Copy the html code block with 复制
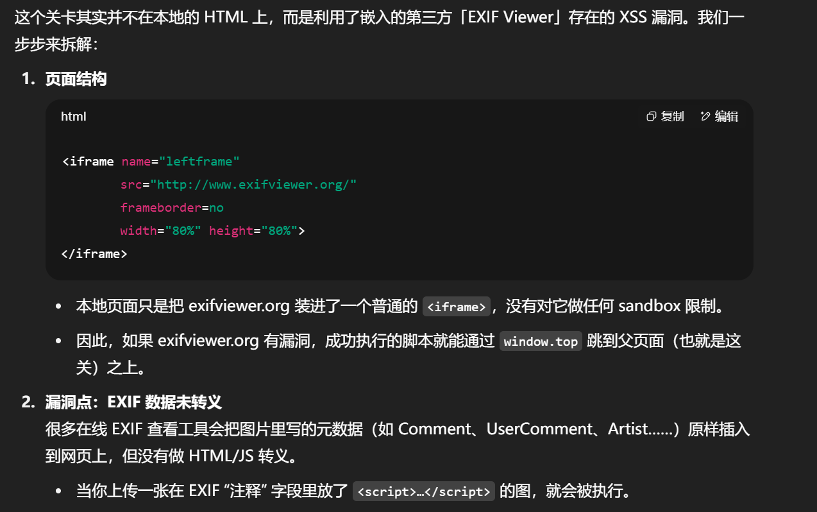The height and width of the screenshot is (512, 817). coord(665,116)
